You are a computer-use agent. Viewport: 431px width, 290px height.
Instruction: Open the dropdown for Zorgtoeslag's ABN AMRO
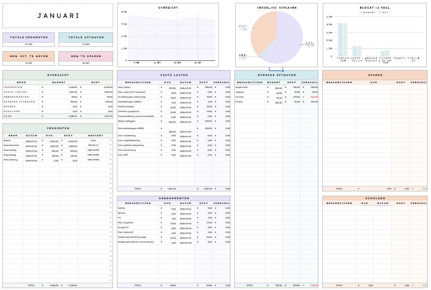tap(110, 156)
